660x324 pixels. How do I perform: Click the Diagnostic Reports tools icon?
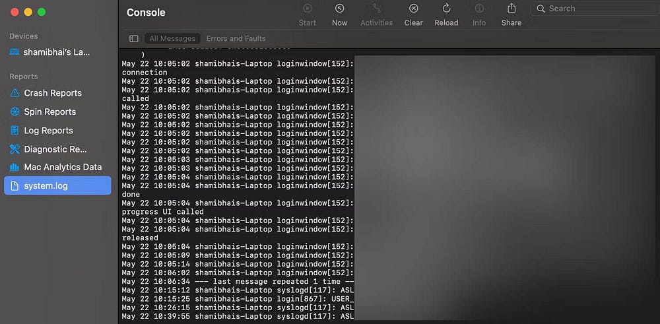pos(15,149)
